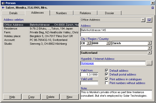Follow the Homepage hyperlink
This screenshot has height=103, width=156.
coord(87,63)
